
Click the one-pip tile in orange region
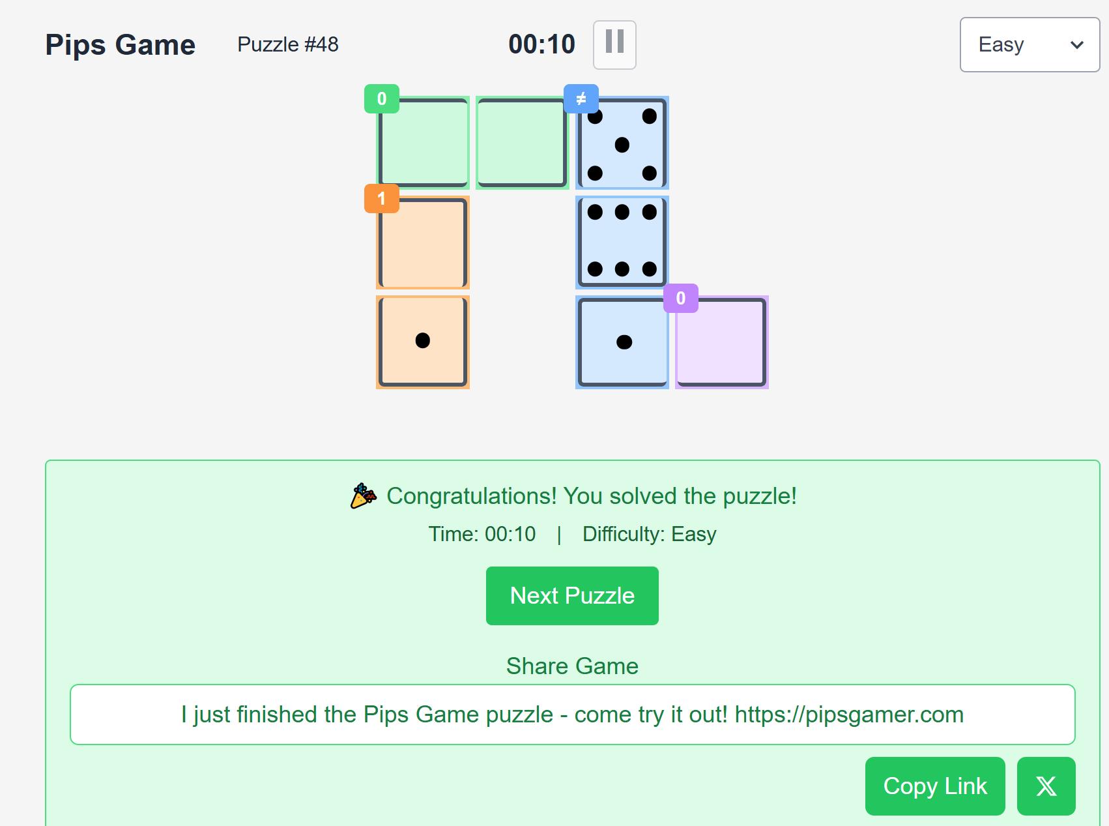click(x=423, y=342)
